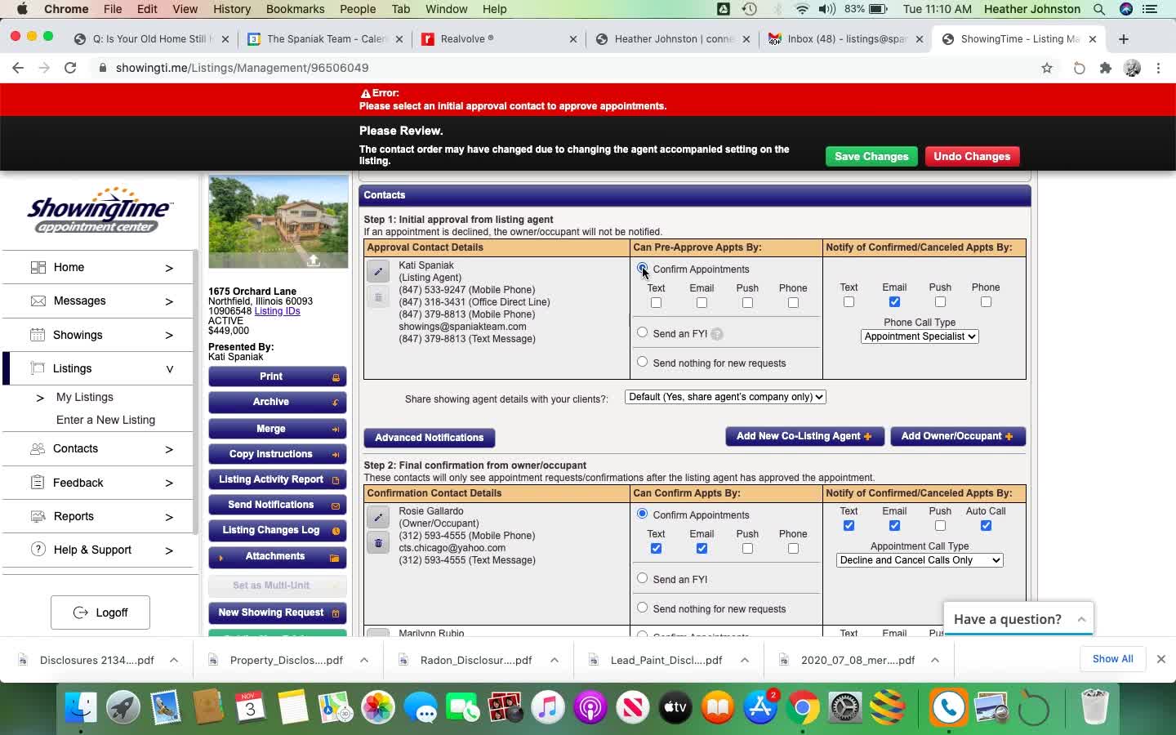Collapse the Listings sidebar section
1176x735 pixels.
coord(169,369)
